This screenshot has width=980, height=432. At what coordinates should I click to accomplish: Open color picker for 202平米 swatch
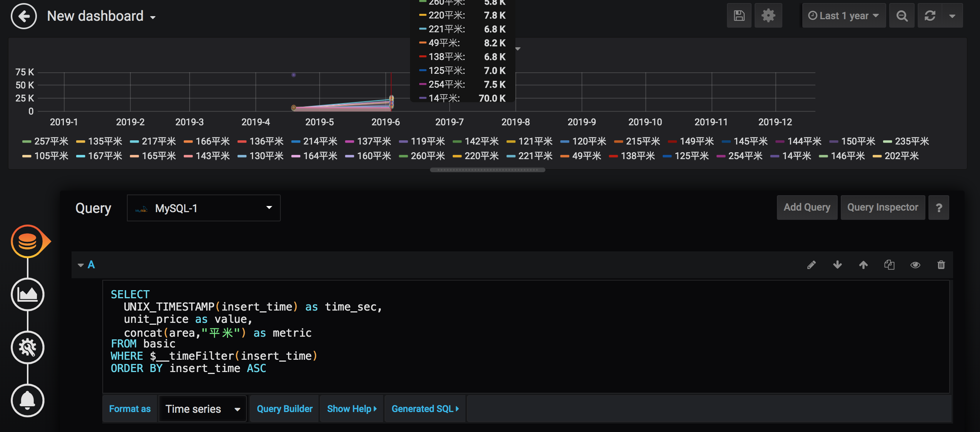tap(877, 156)
